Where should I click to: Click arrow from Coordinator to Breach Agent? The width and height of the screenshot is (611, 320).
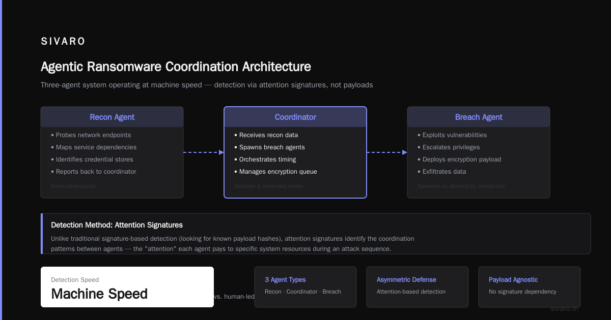pos(387,152)
